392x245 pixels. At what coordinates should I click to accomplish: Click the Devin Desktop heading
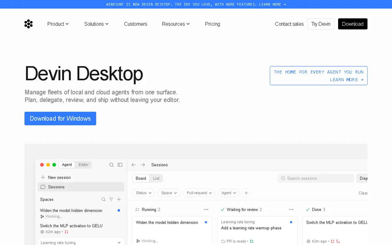point(84,74)
